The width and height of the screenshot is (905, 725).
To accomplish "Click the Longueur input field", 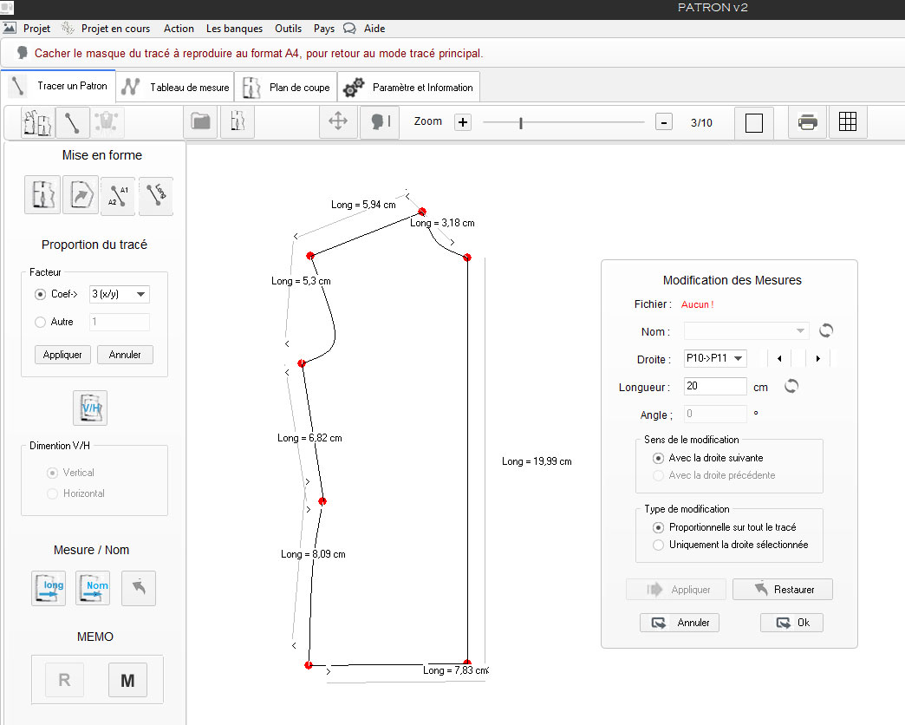I will point(715,387).
